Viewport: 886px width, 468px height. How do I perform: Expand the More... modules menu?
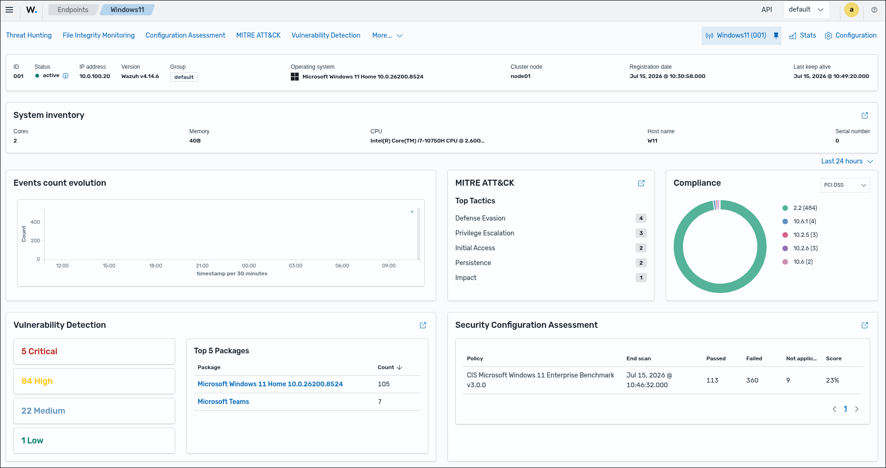(x=387, y=35)
